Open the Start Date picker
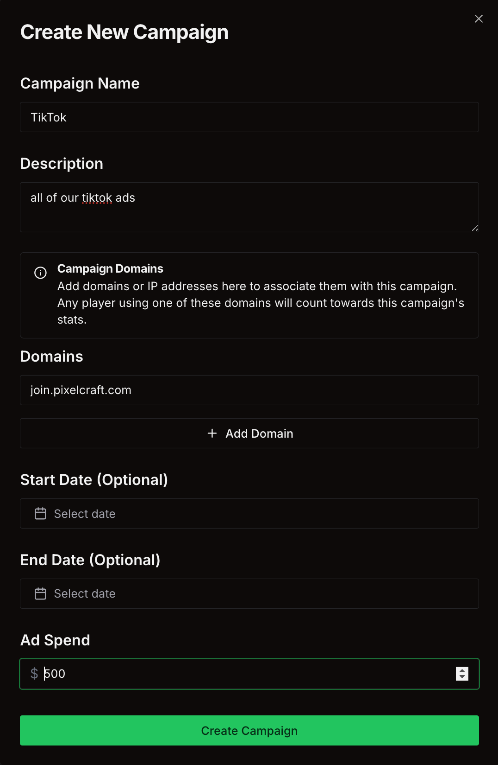Image resolution: width=498 pixels, height=765 pixels. pos(249,514)
